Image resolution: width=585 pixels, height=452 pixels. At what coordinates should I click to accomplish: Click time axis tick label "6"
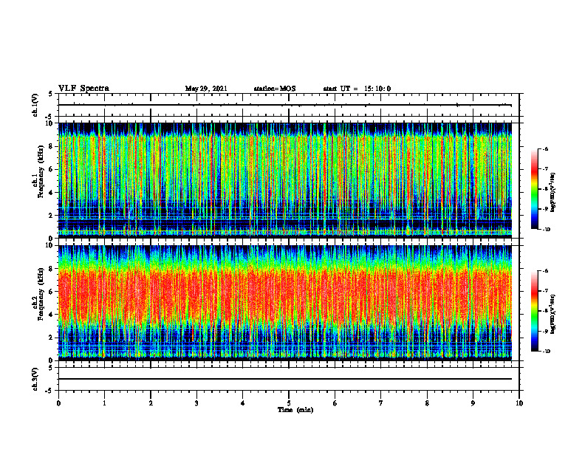pyautogui.click(x=335, y=403)
